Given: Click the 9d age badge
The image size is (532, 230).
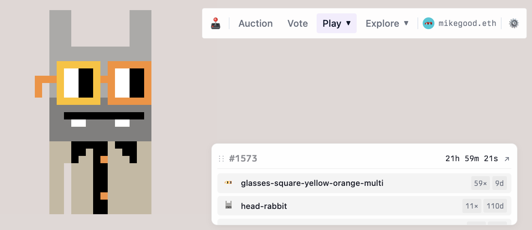Looking at the screenshot, I should [500, 183].
